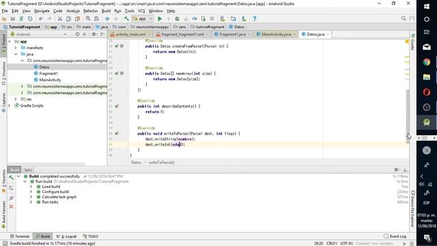Expand Gradle Scripts node
Viewport: 437px width, 246px height.
click(x=10, y=106)
